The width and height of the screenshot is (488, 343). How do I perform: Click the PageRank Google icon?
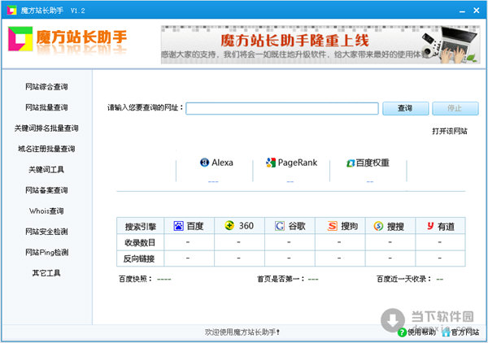point(271,163)
